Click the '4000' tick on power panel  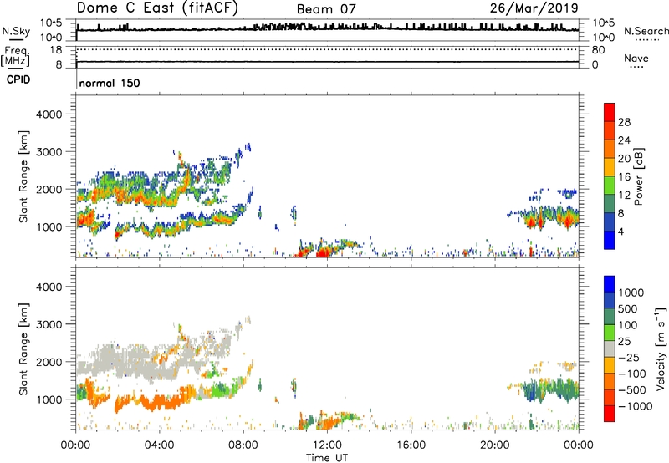tap(49, 114)
